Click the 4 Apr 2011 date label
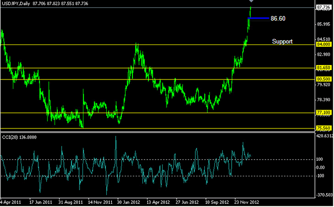 tap(11, 202)
